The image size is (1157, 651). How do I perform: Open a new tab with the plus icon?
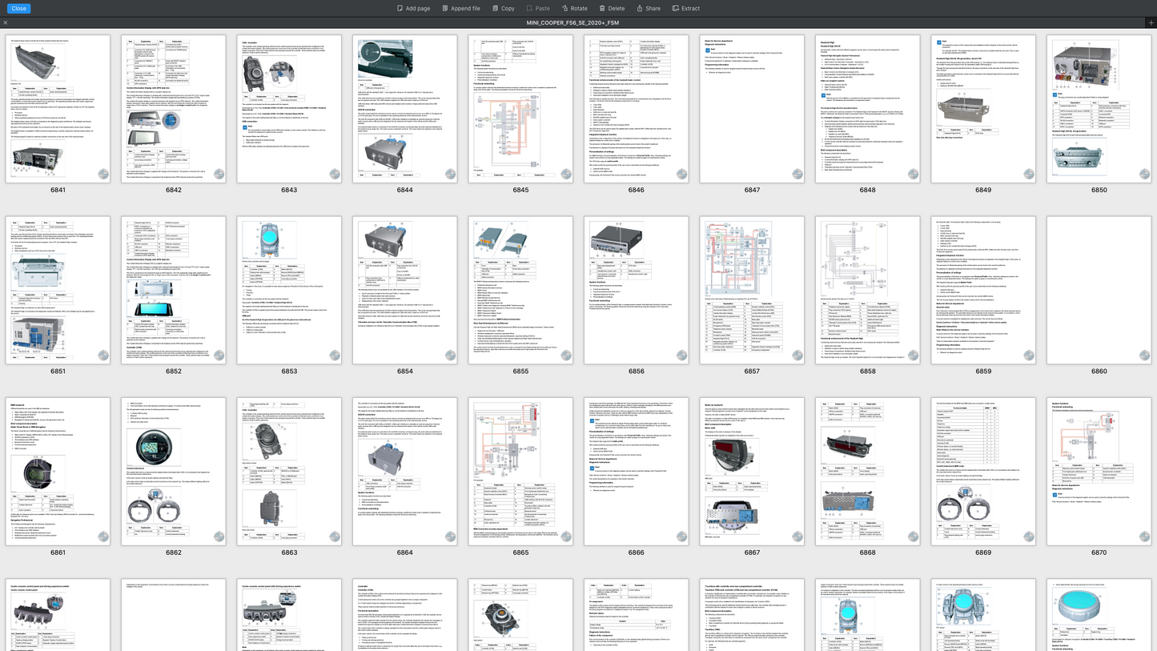(x=1151, y=22)
